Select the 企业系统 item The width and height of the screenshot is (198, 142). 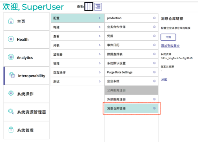click(131, 81)
